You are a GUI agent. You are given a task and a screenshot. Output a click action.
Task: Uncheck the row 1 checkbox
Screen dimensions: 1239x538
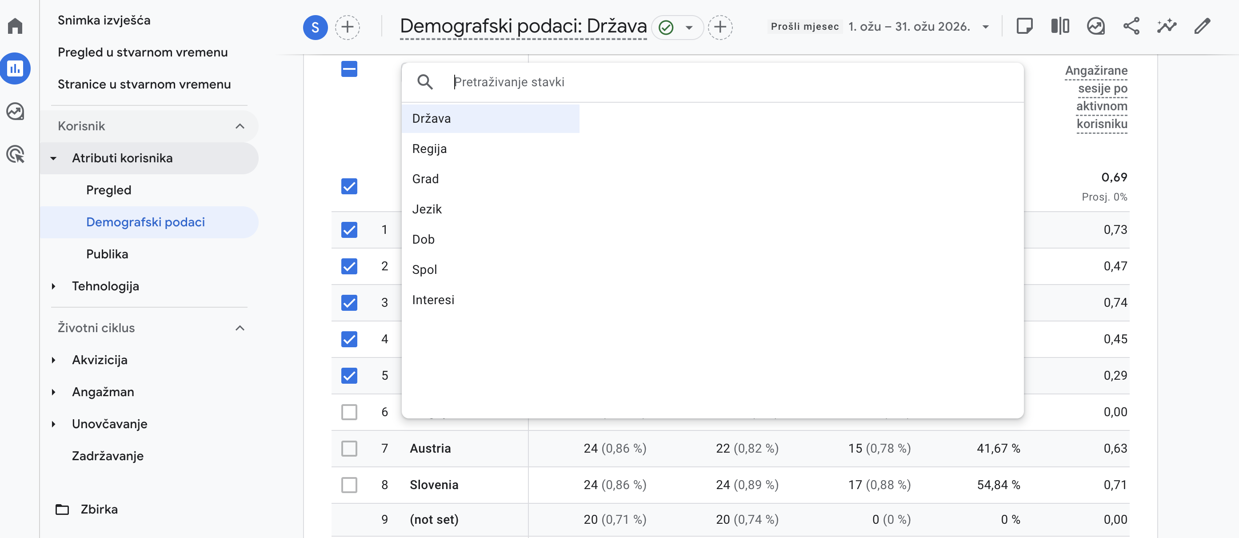349,229
